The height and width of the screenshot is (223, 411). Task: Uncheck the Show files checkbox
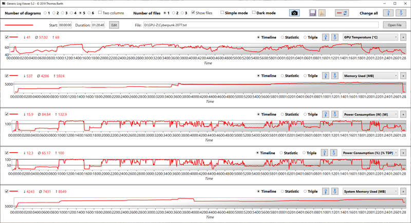(193, 12)
